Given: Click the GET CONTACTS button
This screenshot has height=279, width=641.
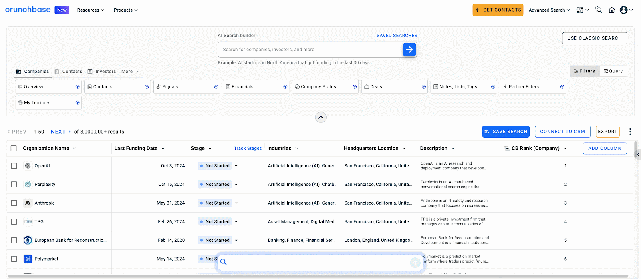Looking at the screenshot, I should tap(498, 10).
